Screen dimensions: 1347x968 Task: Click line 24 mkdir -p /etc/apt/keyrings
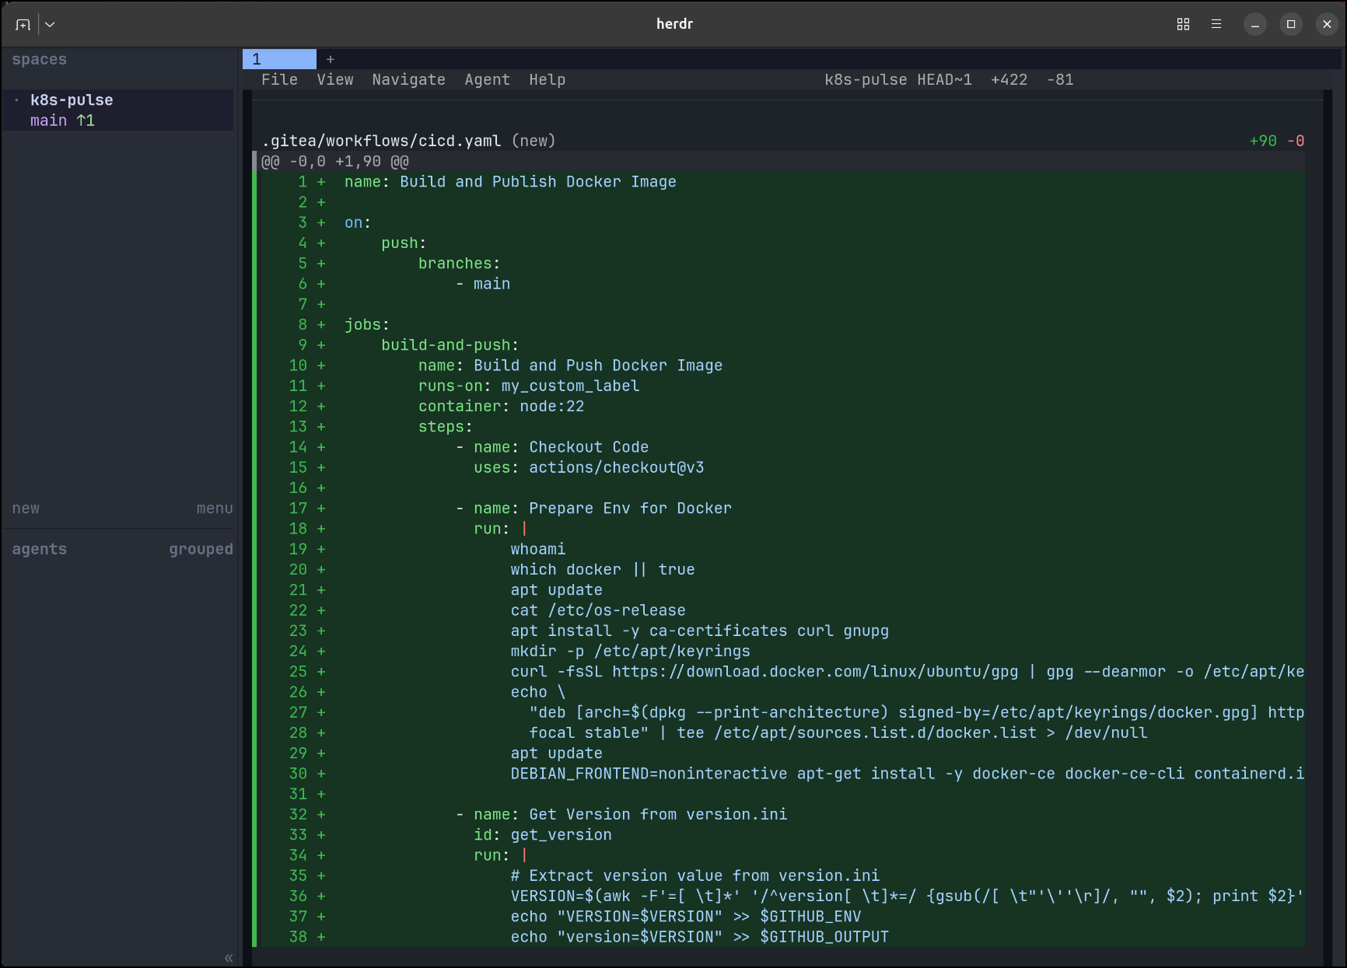pyautogui.click(x=630, y=652)
